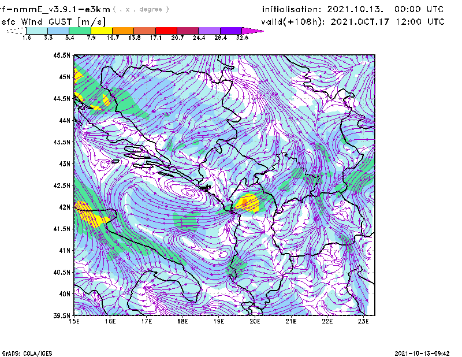Click the '19E' longitude label
Screen dimensions: 462x357
(219, 321)
